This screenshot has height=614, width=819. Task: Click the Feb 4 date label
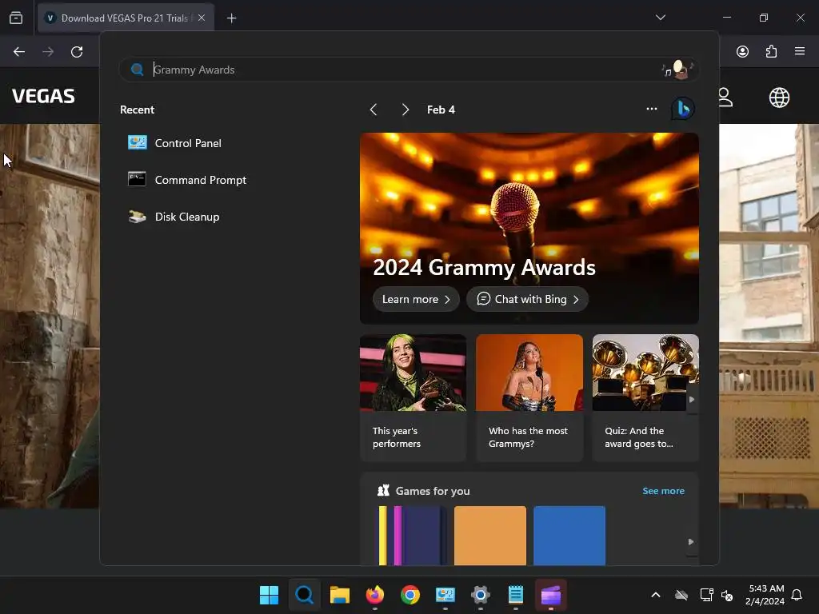point(441,110)
